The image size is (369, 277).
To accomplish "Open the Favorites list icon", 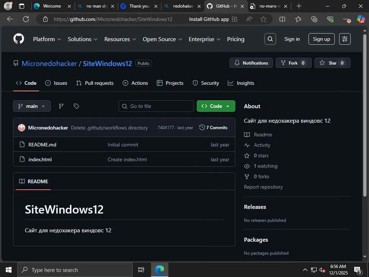I will point(298,19).
